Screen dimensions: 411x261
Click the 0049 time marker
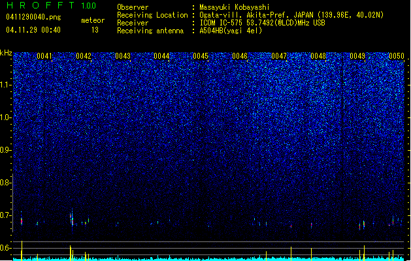[357, 56]
